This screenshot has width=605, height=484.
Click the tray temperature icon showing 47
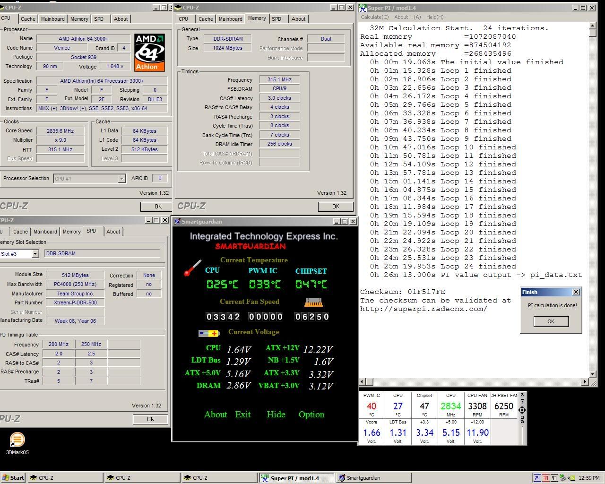click(x=554, y=478)
